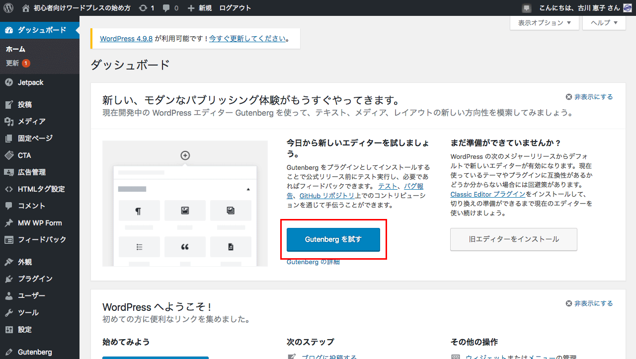Open the テスト link

[388, 186]
